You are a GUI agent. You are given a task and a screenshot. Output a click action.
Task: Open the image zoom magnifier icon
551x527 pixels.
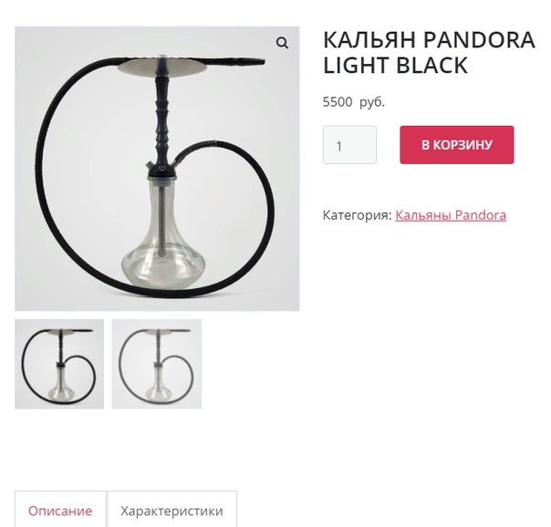point(282,43)
